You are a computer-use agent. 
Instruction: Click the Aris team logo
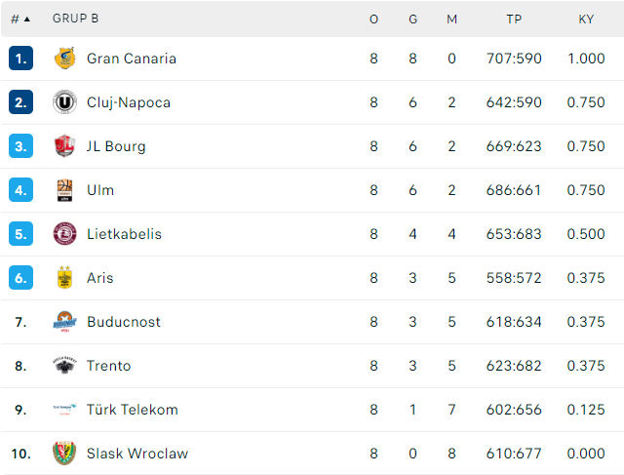(x=64, y=278)
